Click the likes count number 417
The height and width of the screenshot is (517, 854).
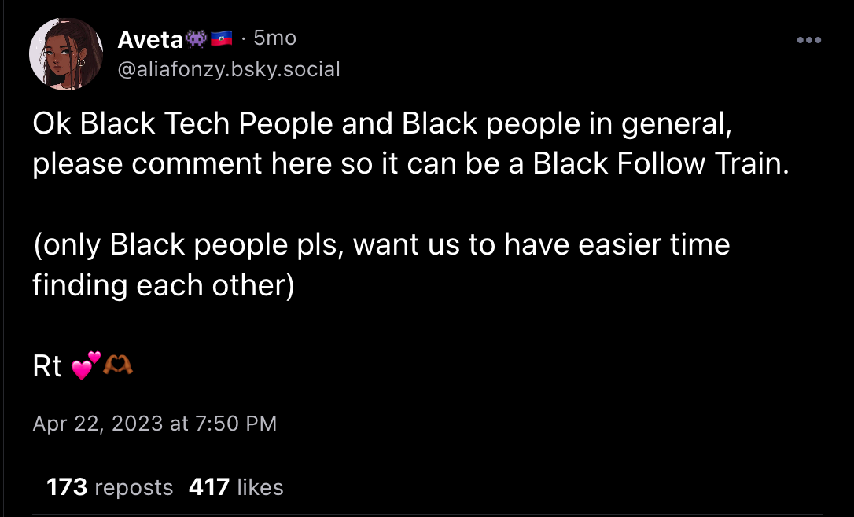209,487
